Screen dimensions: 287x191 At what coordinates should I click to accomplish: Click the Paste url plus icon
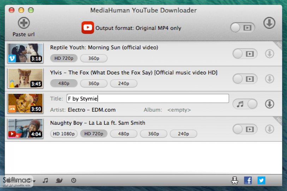24,23
